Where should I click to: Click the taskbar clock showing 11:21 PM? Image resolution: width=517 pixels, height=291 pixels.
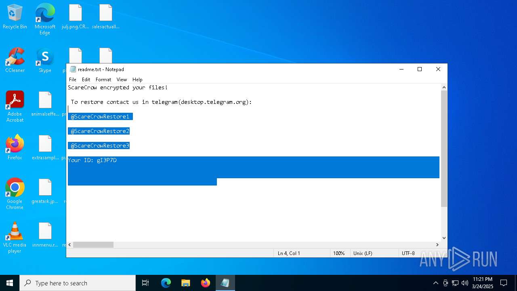click(x=483, y=283)
